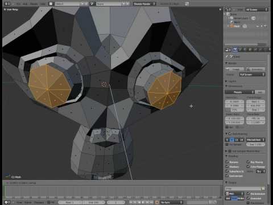Toggle the Textures shading checkbox

[x=227, y=162]
